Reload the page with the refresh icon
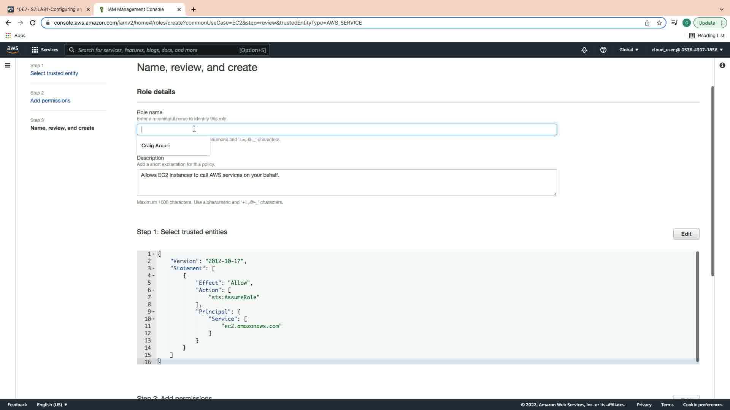 (33, 23)
